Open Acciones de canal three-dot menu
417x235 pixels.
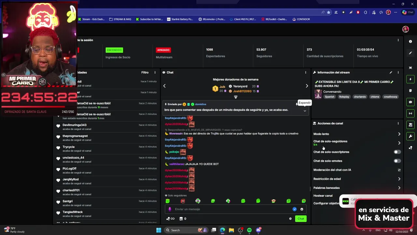(398, 123)
